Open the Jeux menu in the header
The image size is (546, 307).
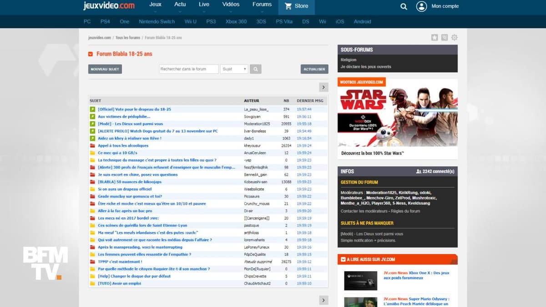click(x=155, y=5)
